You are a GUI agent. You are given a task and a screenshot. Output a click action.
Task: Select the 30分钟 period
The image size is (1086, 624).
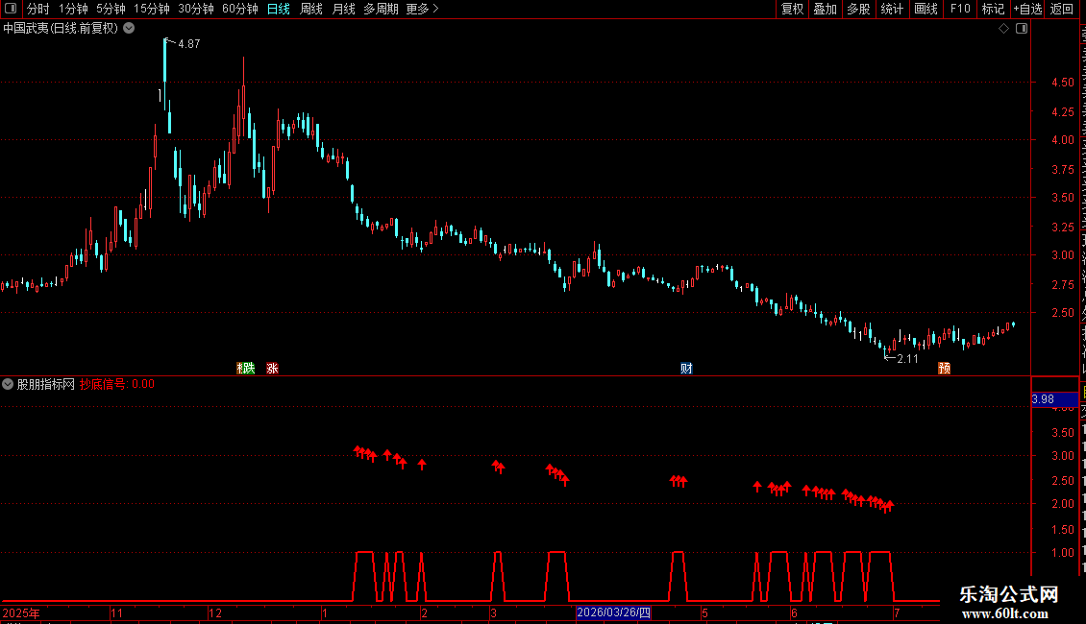(196, 9)
